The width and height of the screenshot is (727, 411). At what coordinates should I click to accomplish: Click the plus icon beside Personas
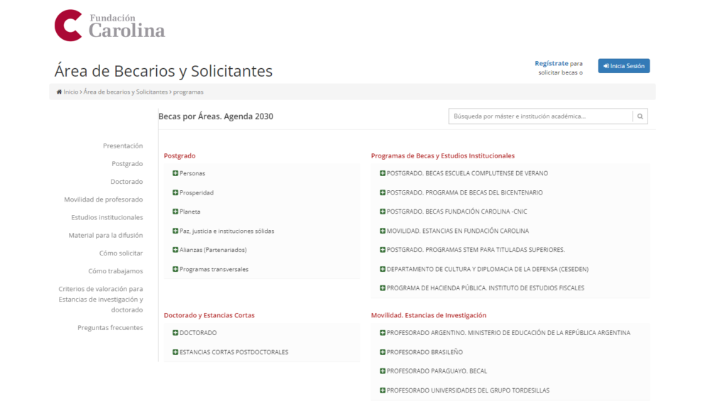(x=175, y=173)
